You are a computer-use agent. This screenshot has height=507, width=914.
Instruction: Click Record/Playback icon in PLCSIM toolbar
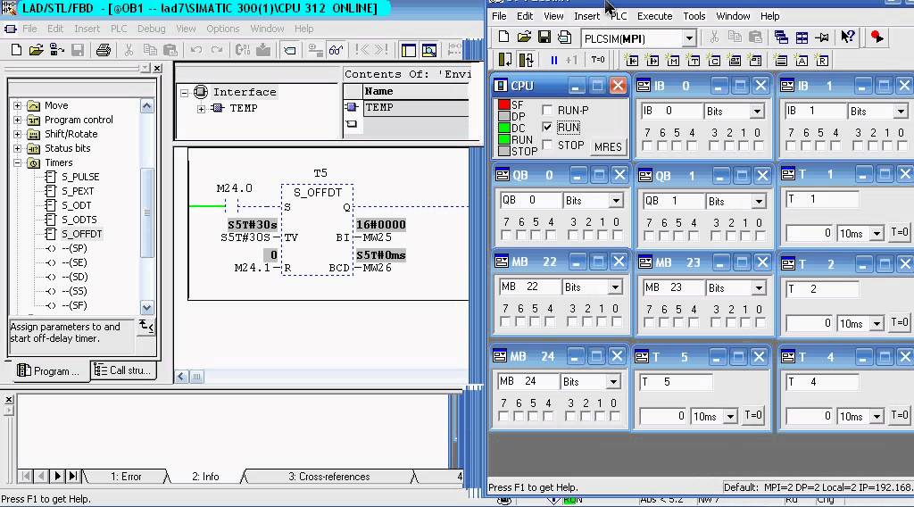877,37
